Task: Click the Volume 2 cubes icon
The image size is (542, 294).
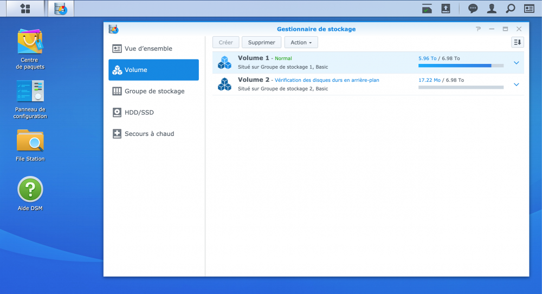Action: click(225, 84)
